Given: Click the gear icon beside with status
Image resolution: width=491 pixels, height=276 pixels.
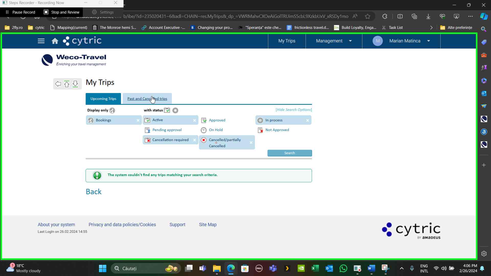Looking at the screenshot, I should click(x=175, y=110).
